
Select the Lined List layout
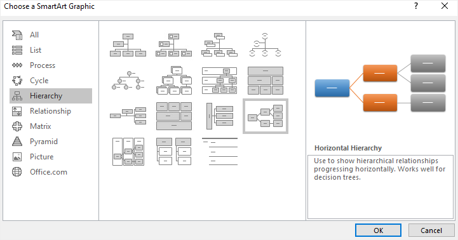coord(219,152)
